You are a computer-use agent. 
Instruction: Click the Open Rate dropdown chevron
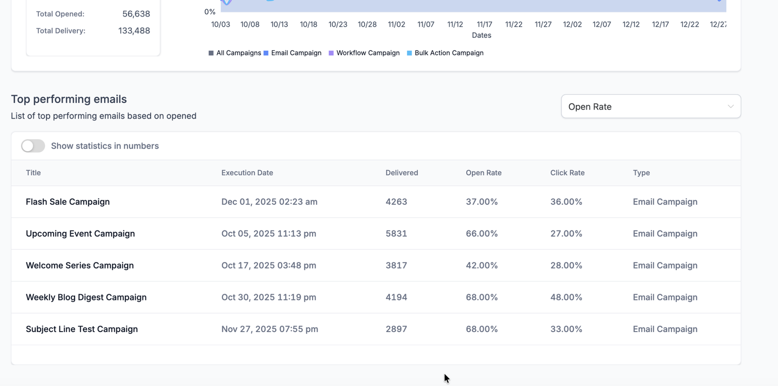click(x=730, y=106)
